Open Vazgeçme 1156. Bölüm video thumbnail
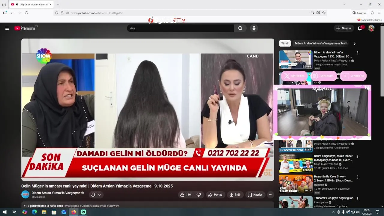 click(x=296, y=60)
